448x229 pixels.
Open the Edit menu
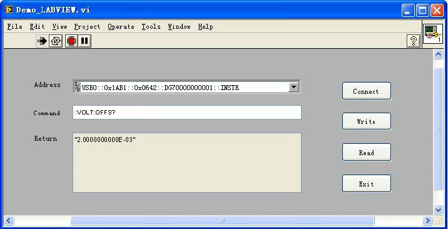37,26
